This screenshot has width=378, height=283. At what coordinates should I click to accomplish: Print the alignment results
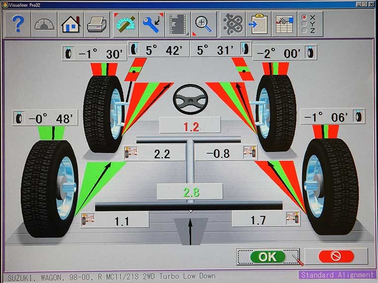[x=96, y=24]
